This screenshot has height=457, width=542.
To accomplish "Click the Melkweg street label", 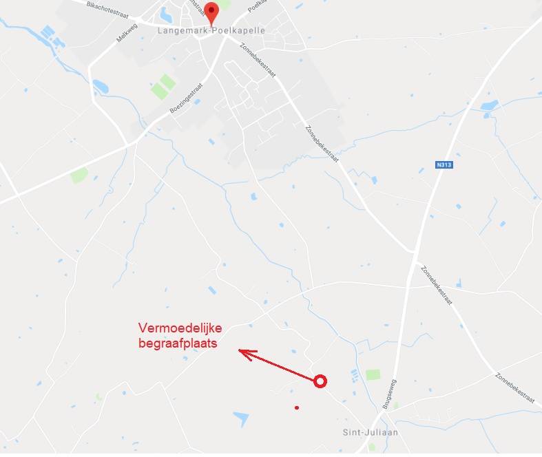I will [127, 33].
